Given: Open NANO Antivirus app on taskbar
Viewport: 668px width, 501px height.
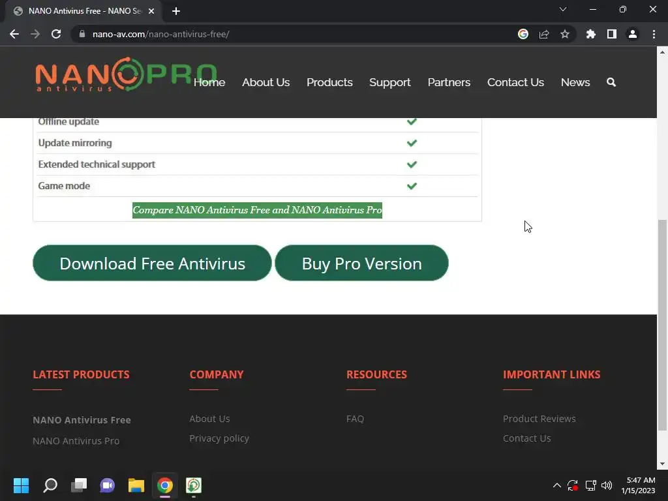Looking at the screenshot, I should point(194,485).
